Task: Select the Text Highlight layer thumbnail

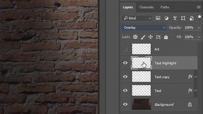Action: click(x=141, y=63)
